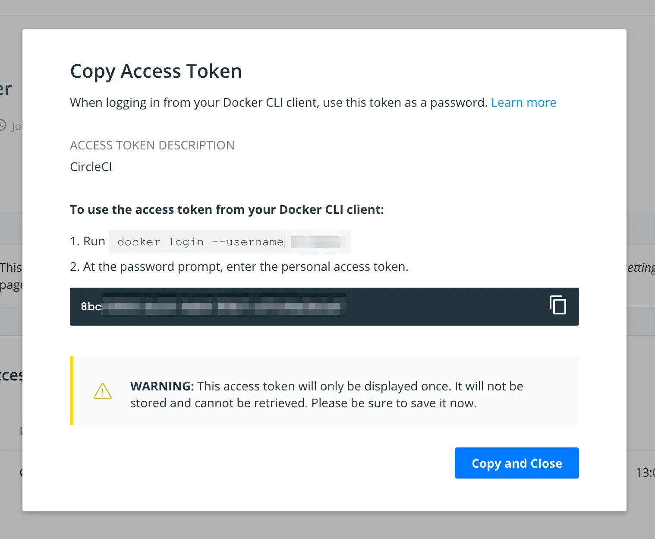Click the Docker CLI client instructions heading
655x539 pixels.
coord(227,209)
